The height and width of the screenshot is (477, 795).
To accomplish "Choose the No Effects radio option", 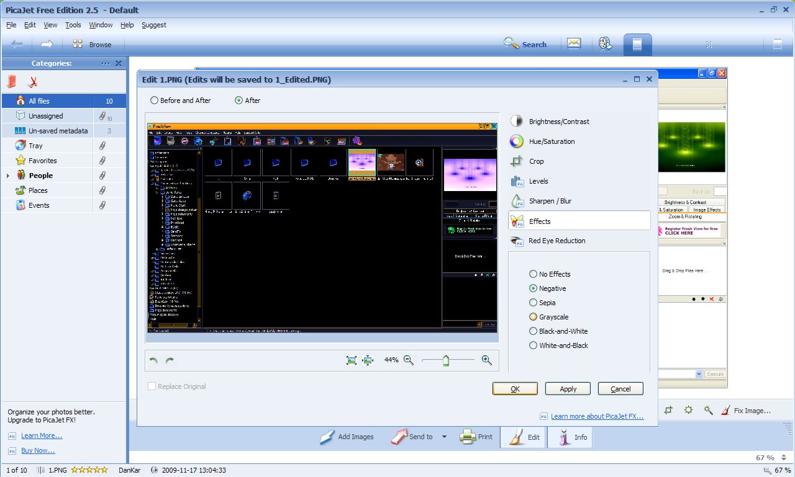I will (x=550, y=274).
